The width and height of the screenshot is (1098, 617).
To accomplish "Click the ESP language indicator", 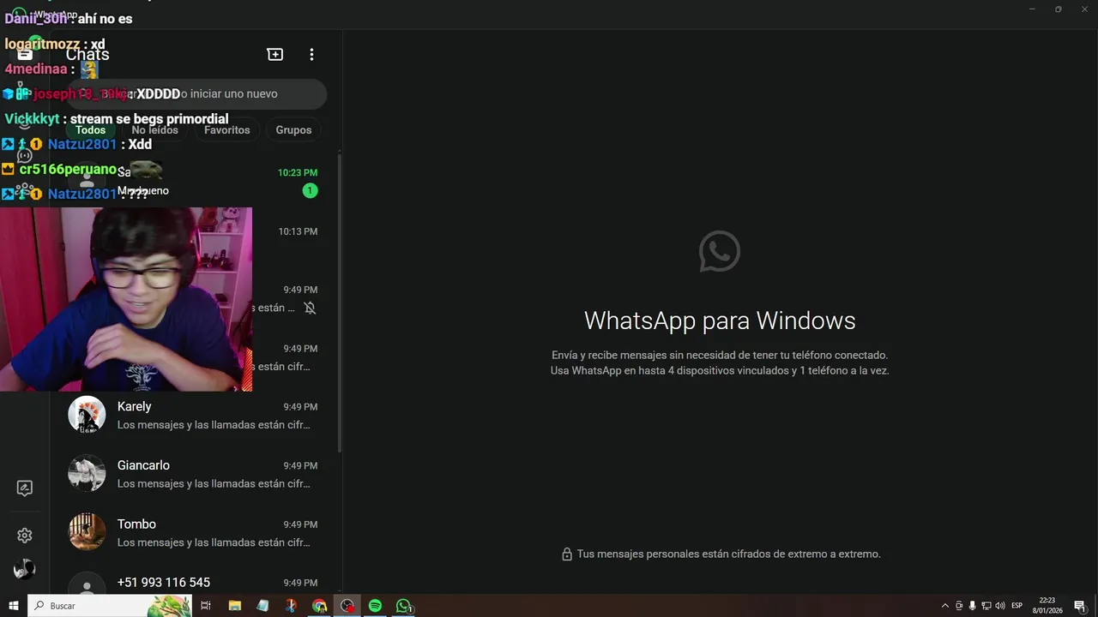I will (1017, 606).
